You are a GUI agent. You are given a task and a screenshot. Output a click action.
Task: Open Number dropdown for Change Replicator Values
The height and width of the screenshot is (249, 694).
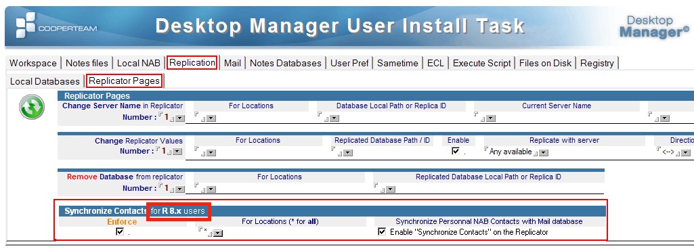tap(177, 152)
